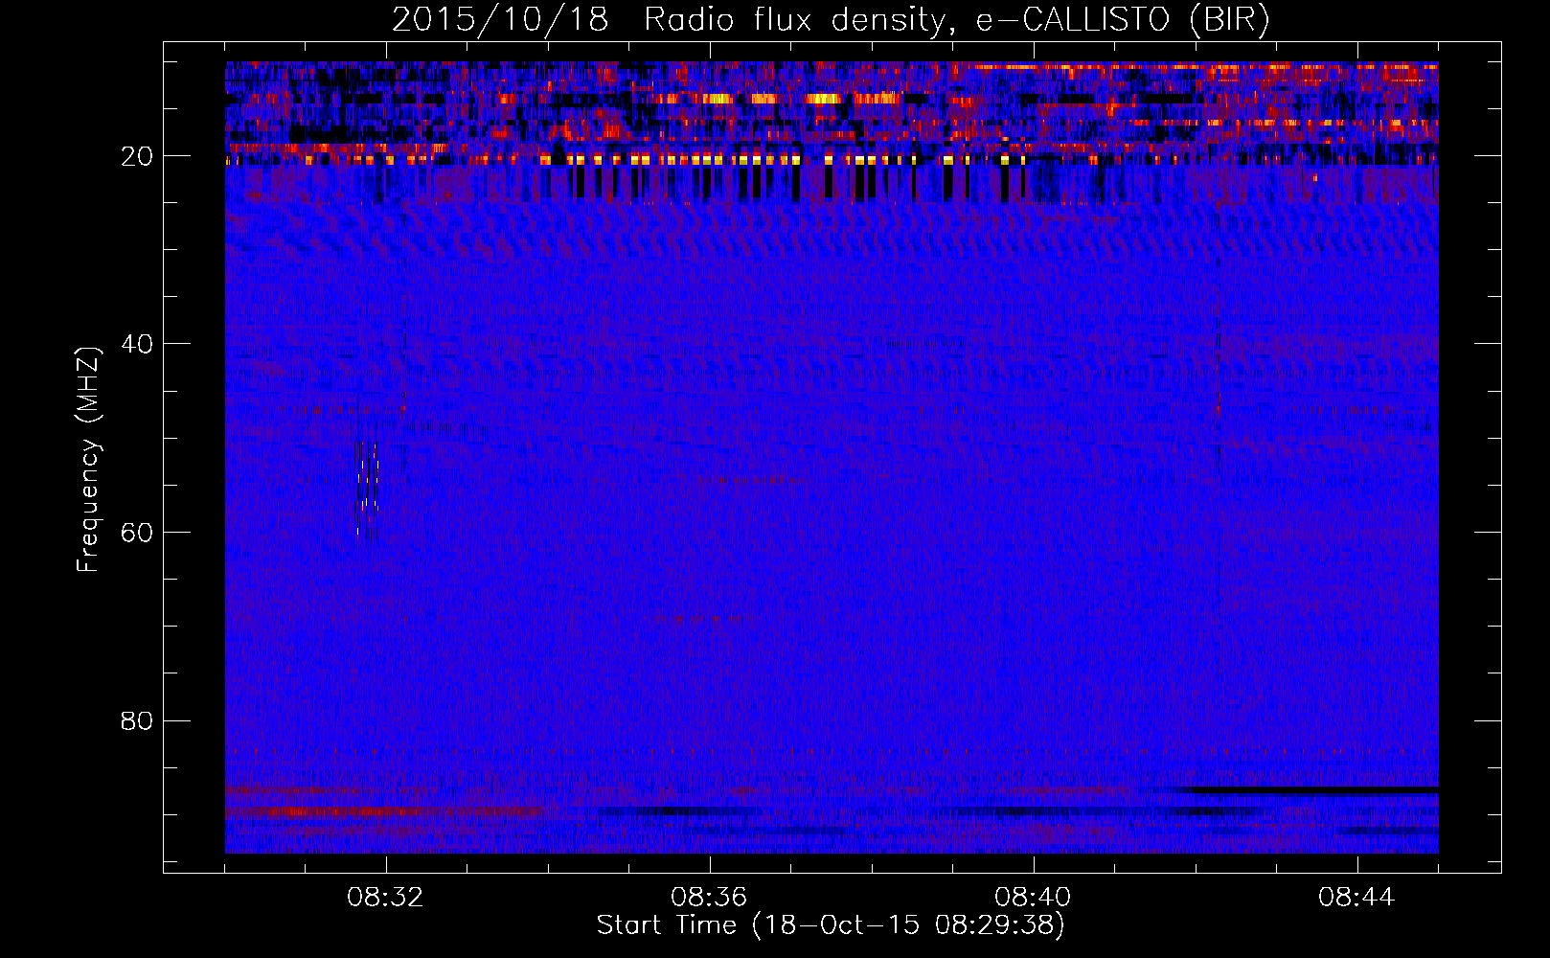
Task: Click the frequency tick label '60'
Action: 138,533
